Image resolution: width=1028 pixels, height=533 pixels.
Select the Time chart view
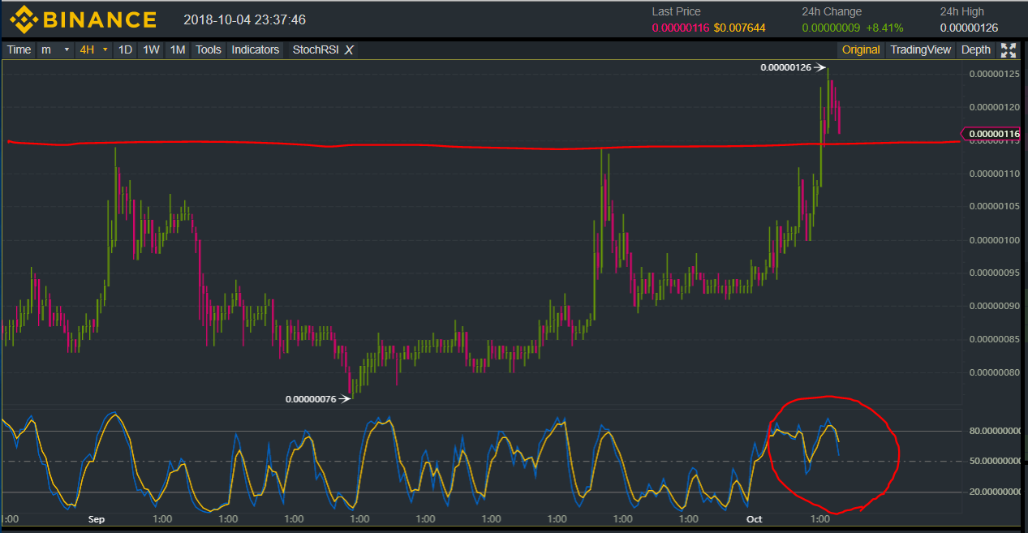[x=19, y=50]
